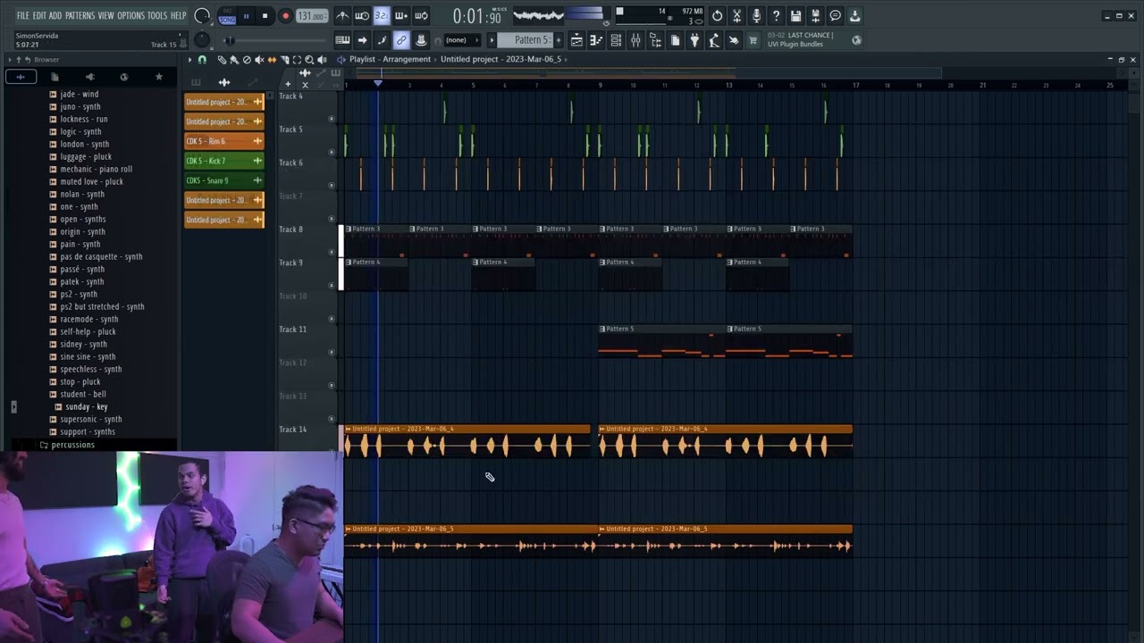Screen dimensions: 1144x643
Task: Click the playhead marker on timeline
Action: 377,83
